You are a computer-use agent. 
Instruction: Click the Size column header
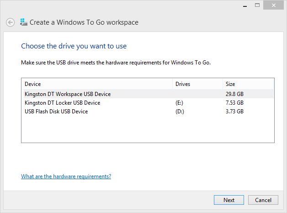point(248,84)
